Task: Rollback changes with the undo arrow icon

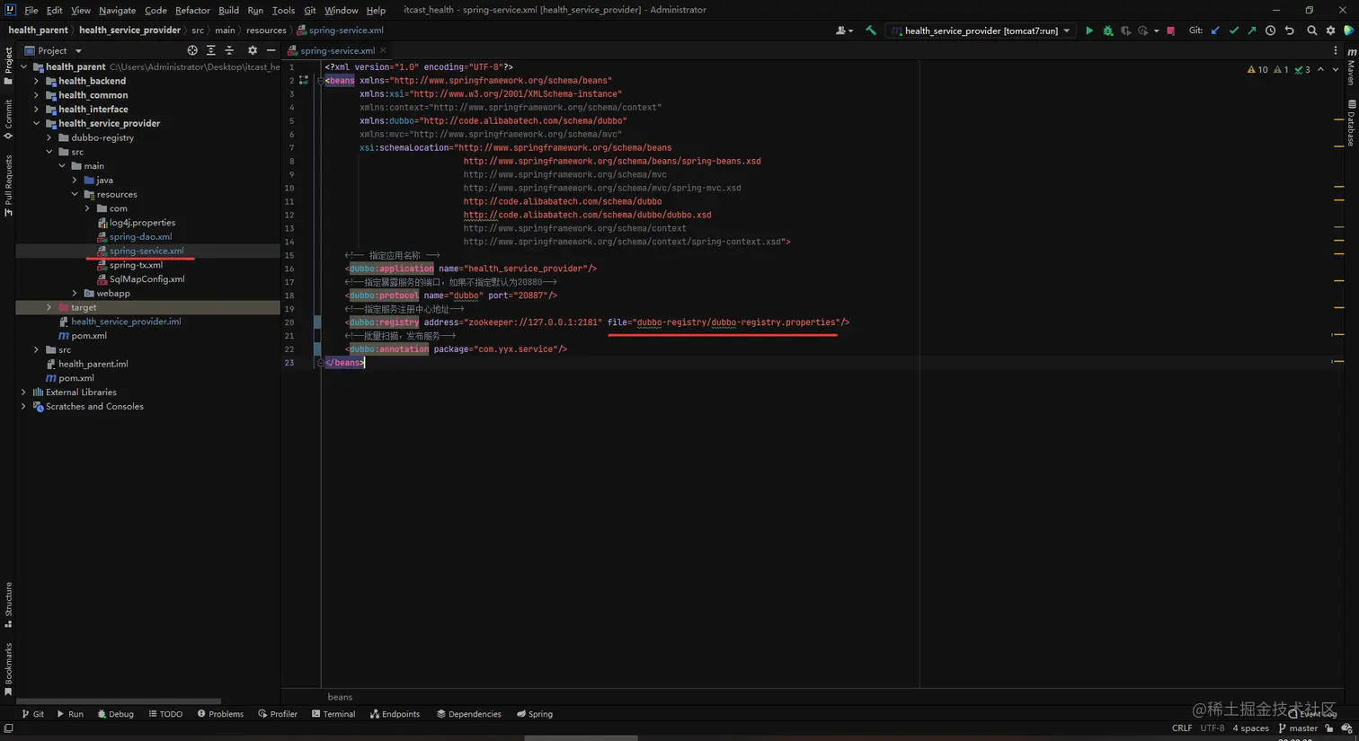Action: point(1289,31)
